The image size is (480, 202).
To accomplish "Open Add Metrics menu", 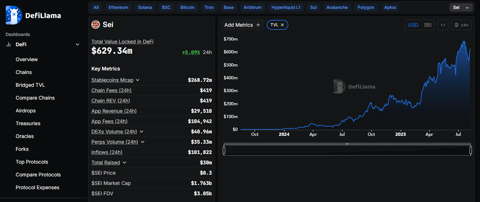I will click(242, 25).
